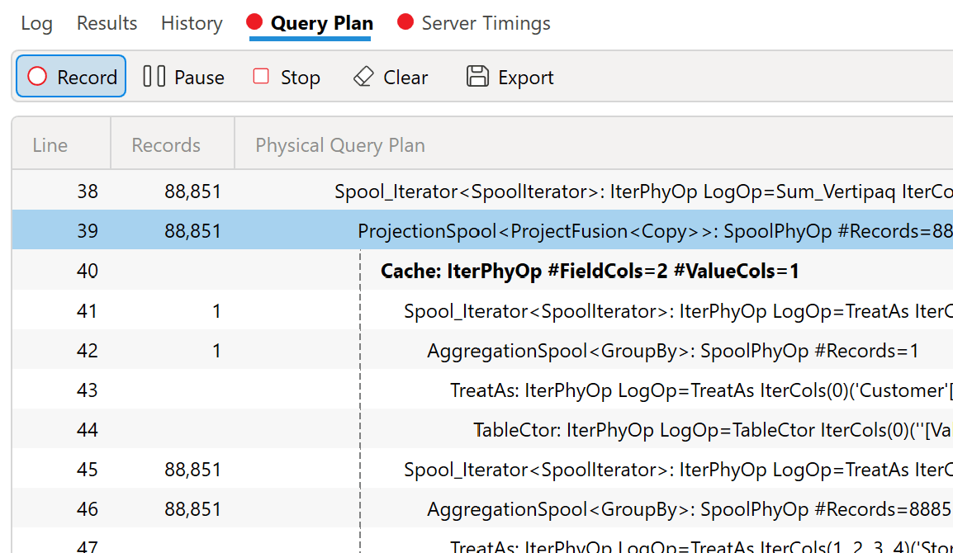Select Spool_Iterator TreatAs plan text on line 45
953x553 pixels.
pos(678,469)
